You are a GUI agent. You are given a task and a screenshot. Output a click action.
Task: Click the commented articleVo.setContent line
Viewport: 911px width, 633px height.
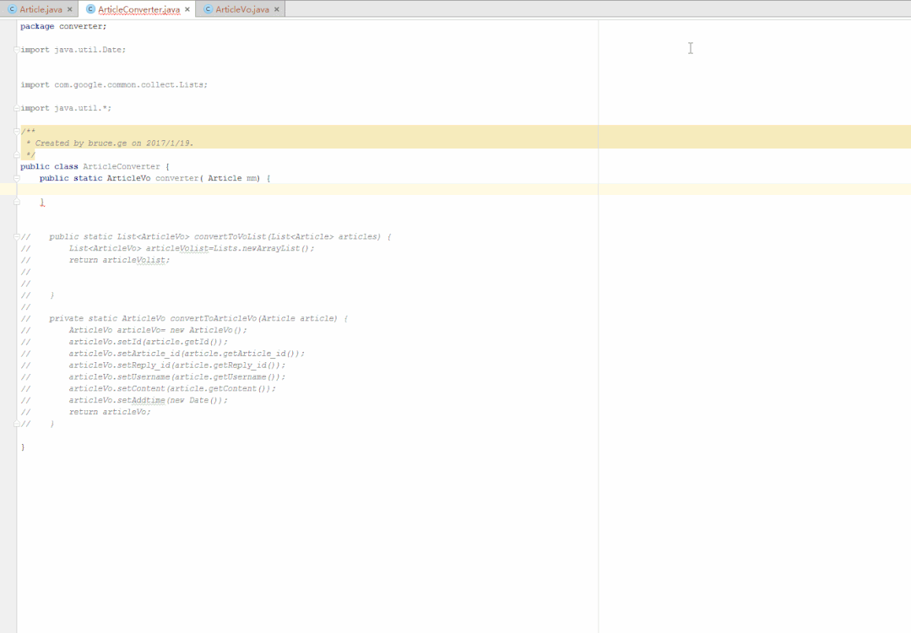(x=172, y=388)
